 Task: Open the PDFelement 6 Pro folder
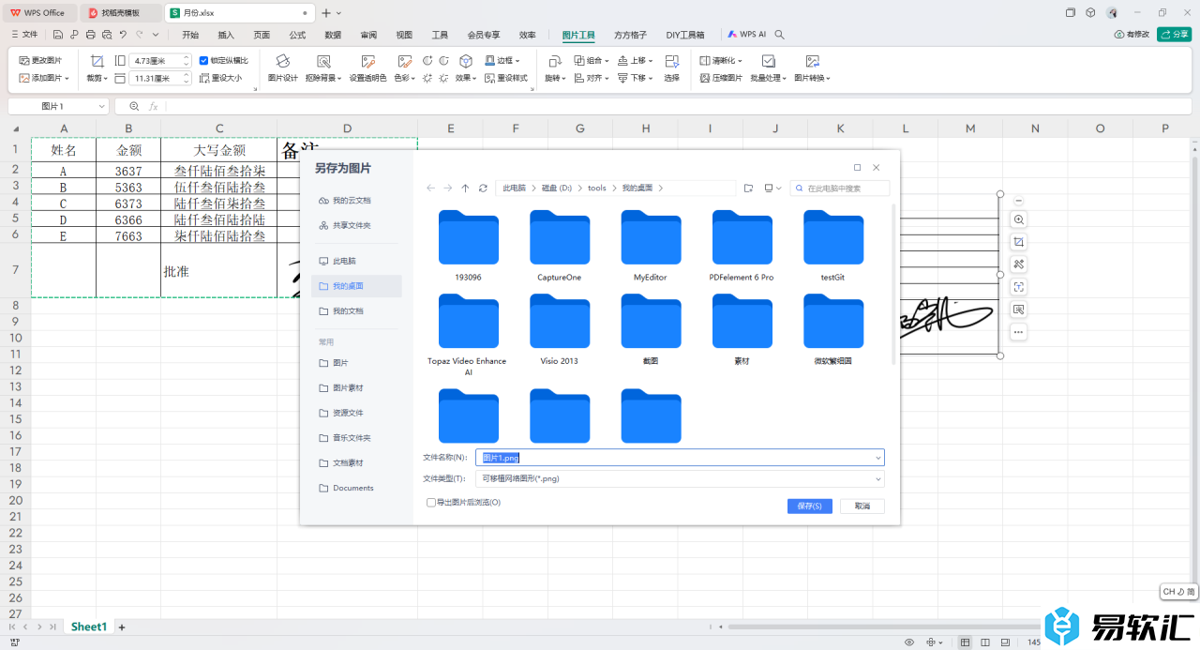(742, 246)
